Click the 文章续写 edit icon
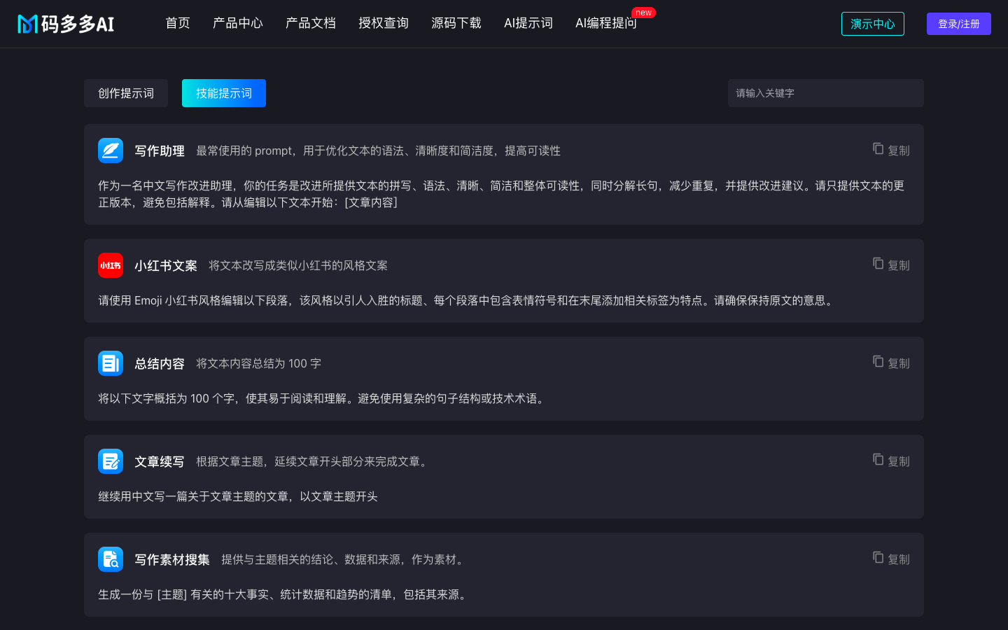This screenshot has width=1008, height=630. [110, 461]
